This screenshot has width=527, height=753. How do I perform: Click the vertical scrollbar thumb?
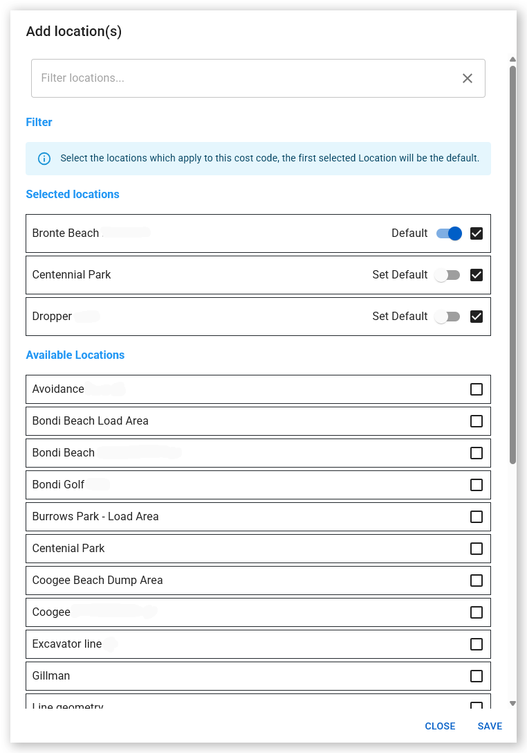pos(512,265)
